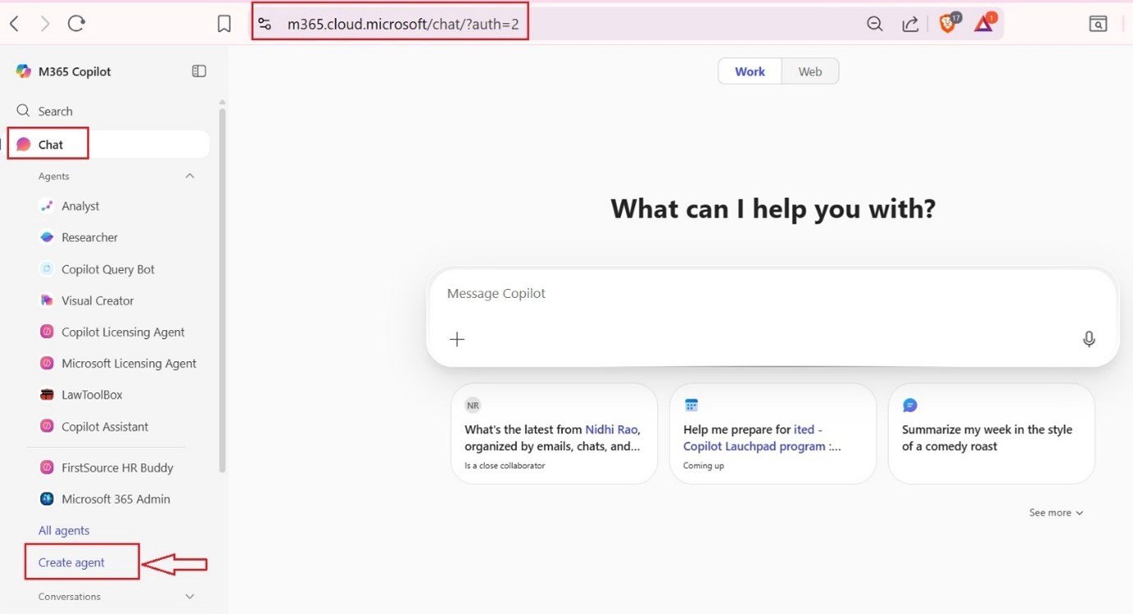Click the chat bubble icon on third card
1133x614 pixels.
coord(910,406)
